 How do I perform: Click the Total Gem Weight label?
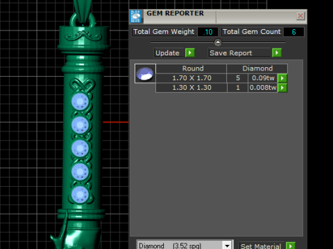[164, 32]
